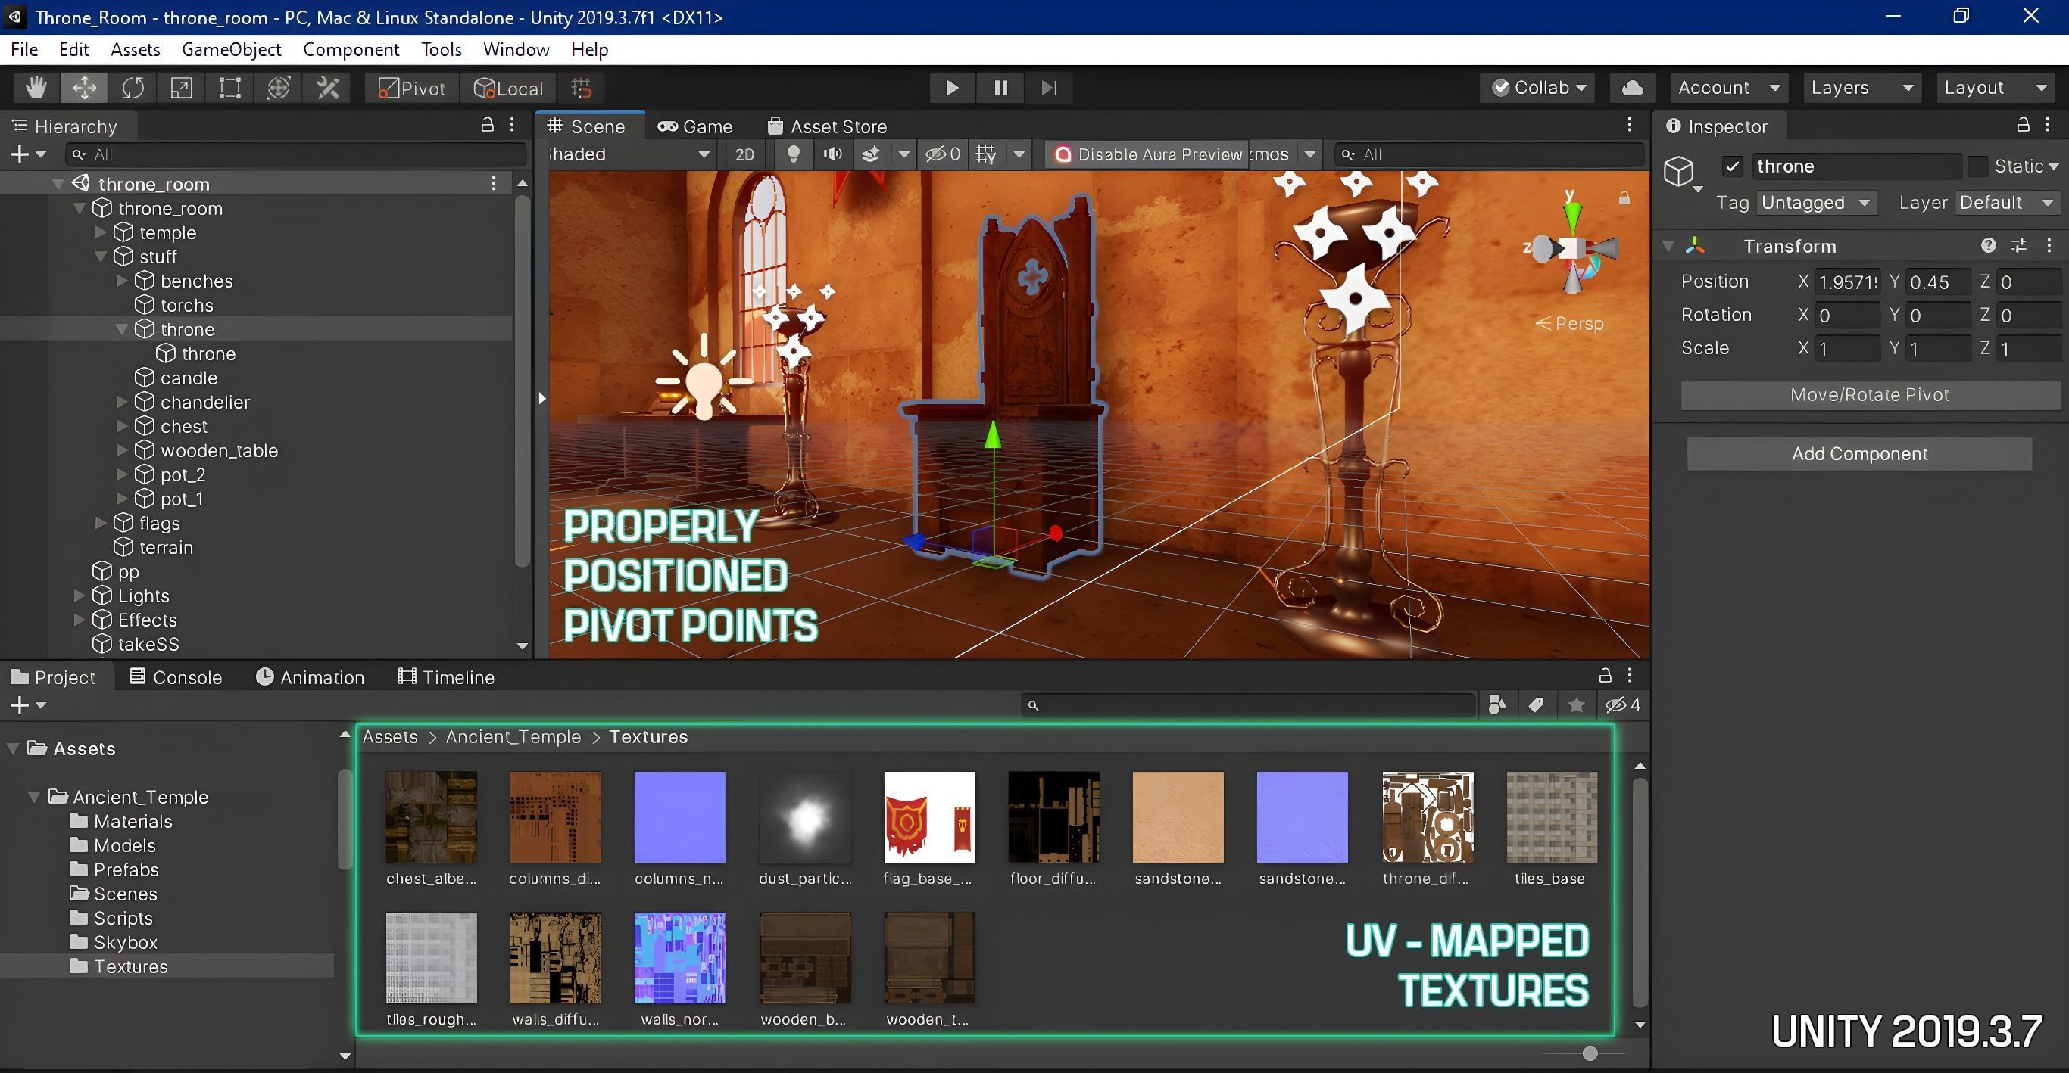Switch to the Console tab
The width and height of the screenshot is (2069, 1073).
tap(176, 677)
